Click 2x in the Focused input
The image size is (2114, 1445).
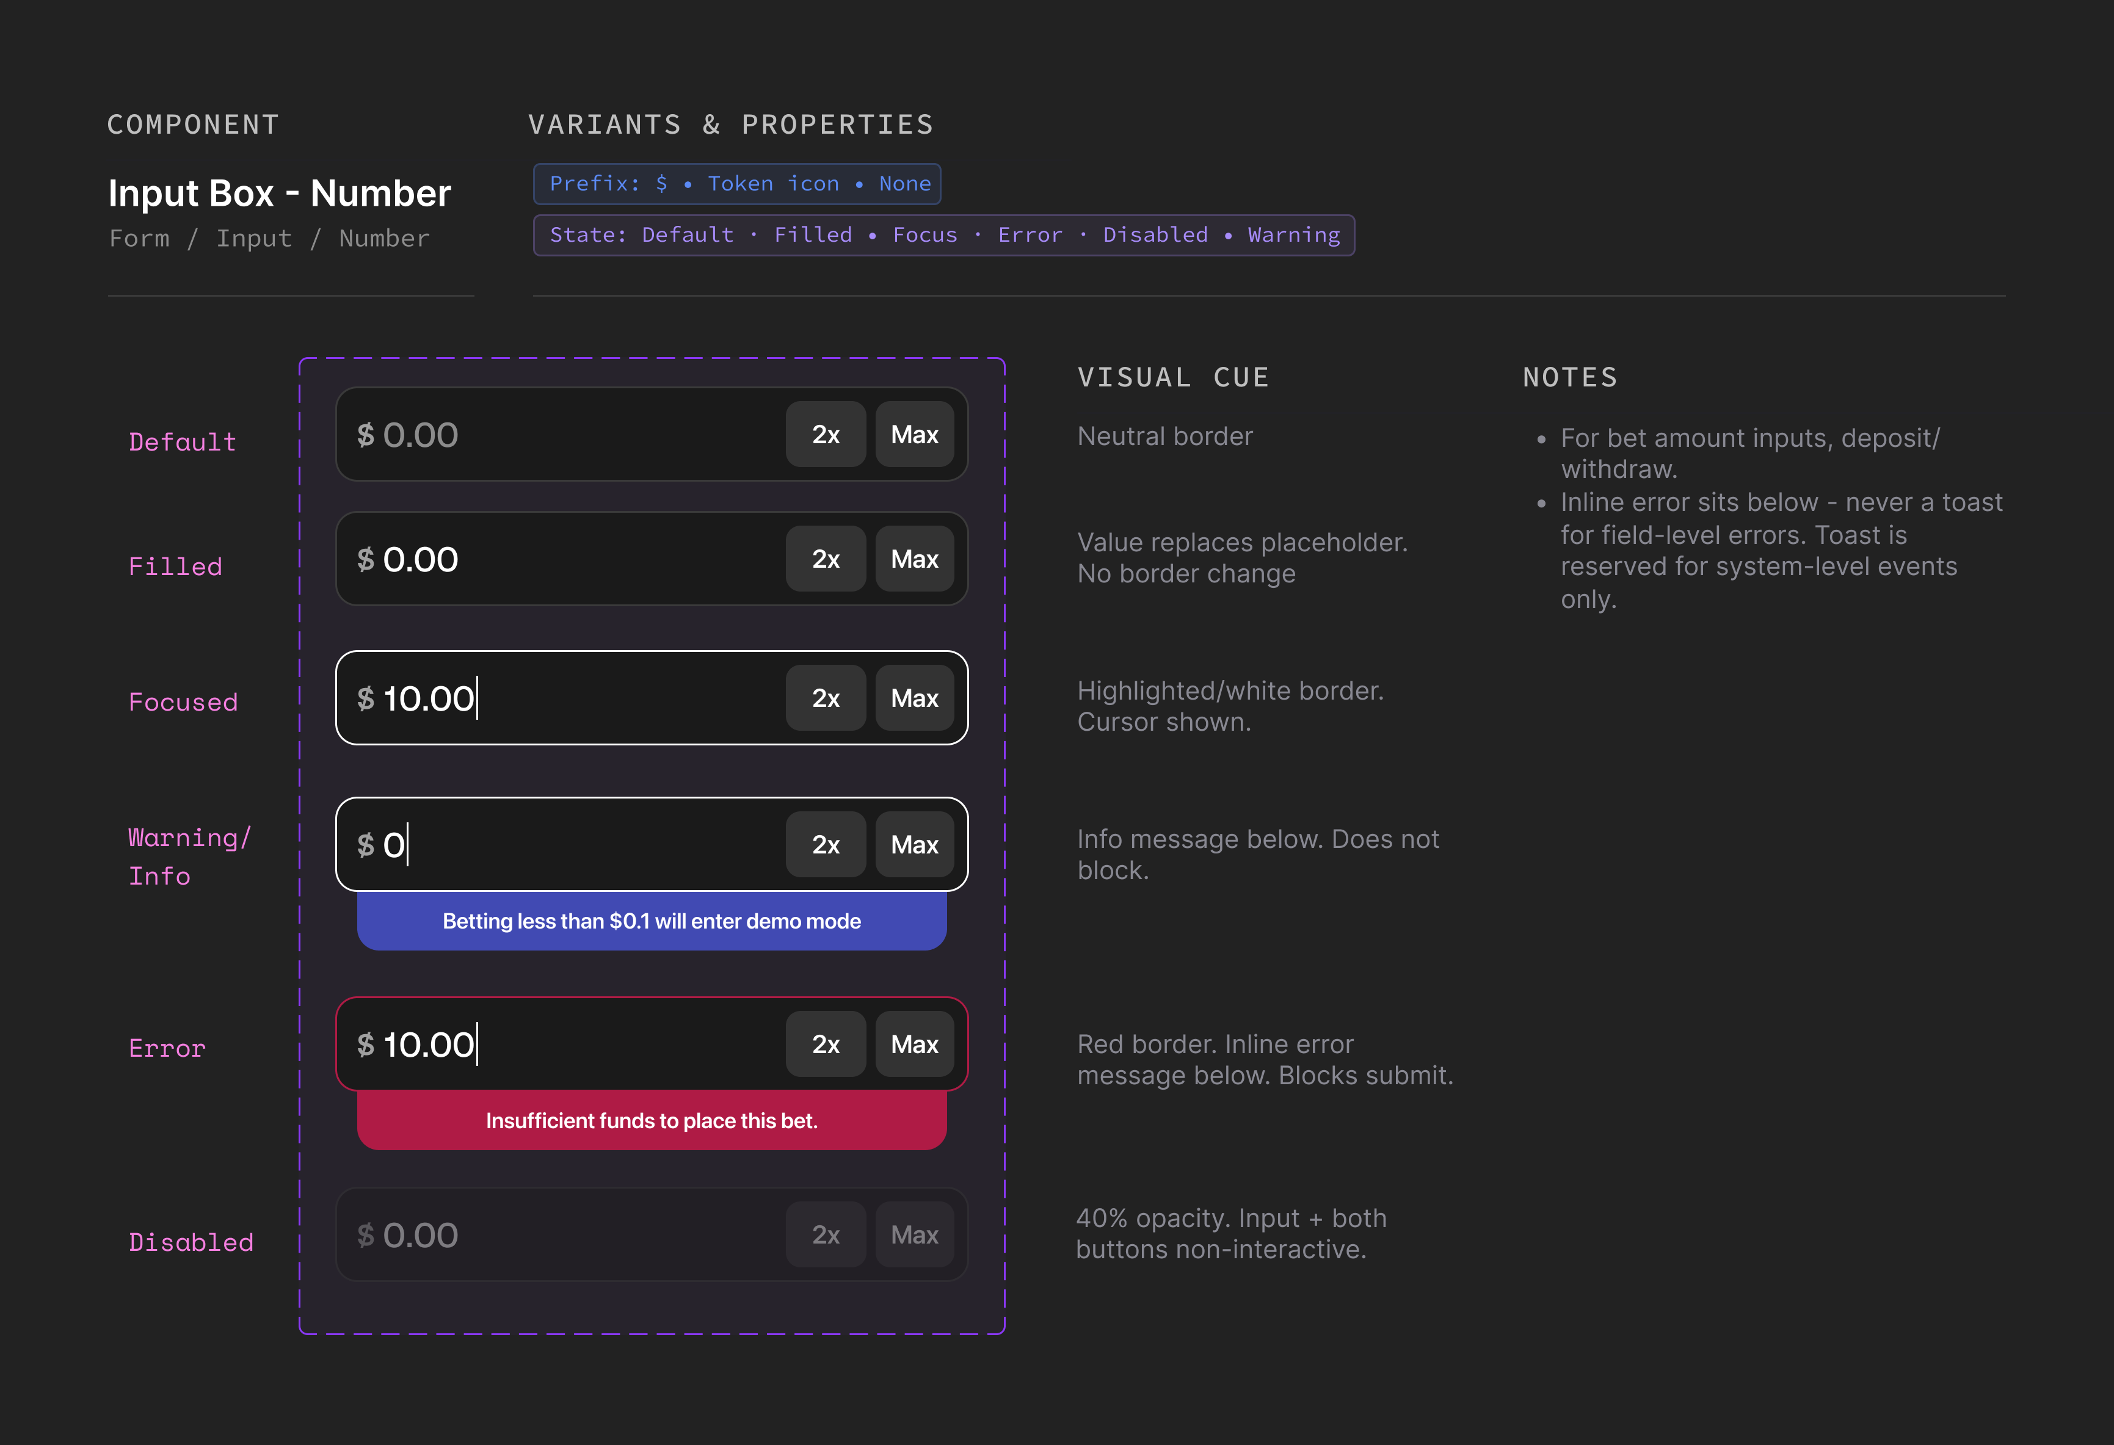pyautogui.click(x=825, y=698)
